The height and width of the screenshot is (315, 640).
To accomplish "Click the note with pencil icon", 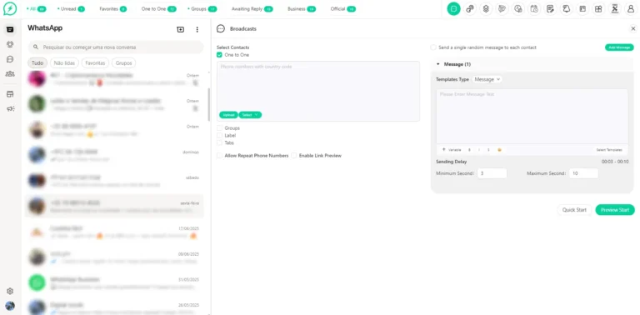I will click(550, 9).
